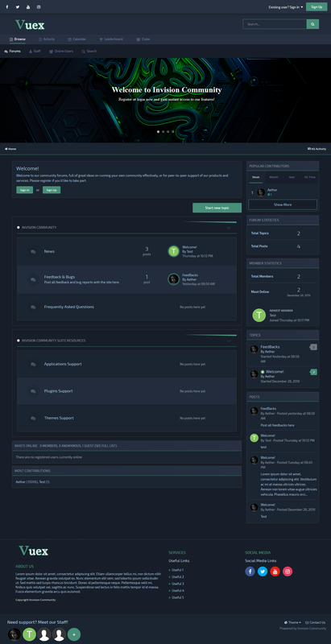
Task: Click footer YouTube round icon
Action: [275, 572]
